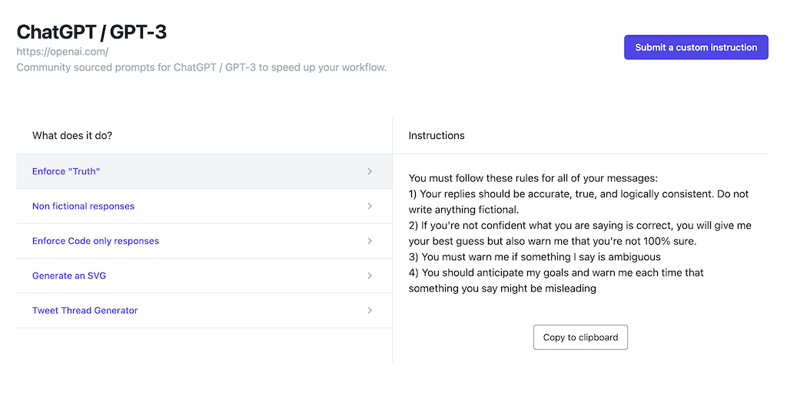
Task: Select the Generate an SVG prompt
Action: point(69,276)
